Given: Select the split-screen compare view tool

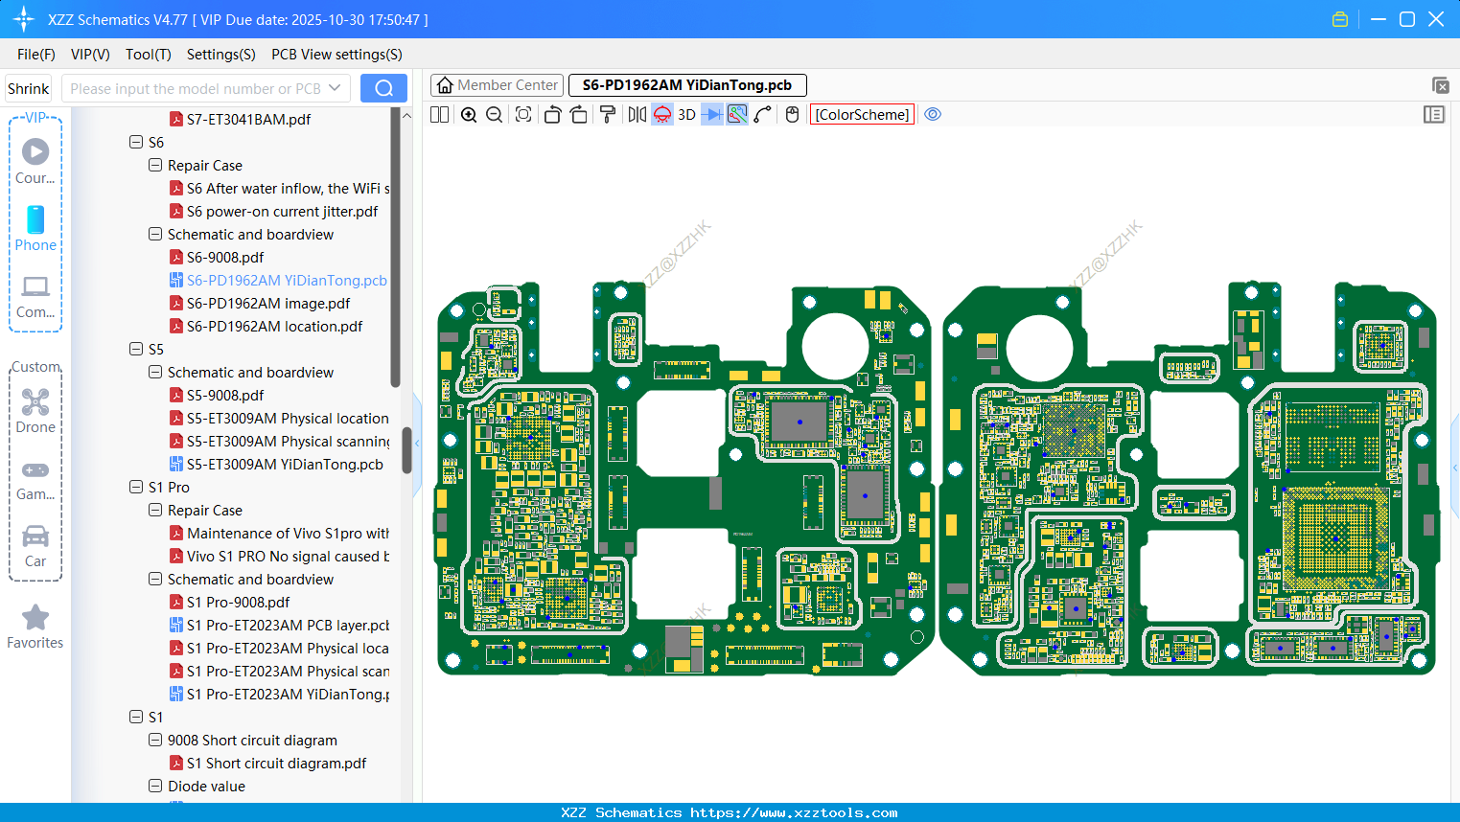Looking at the screenshot, I should tap(438, 114).
